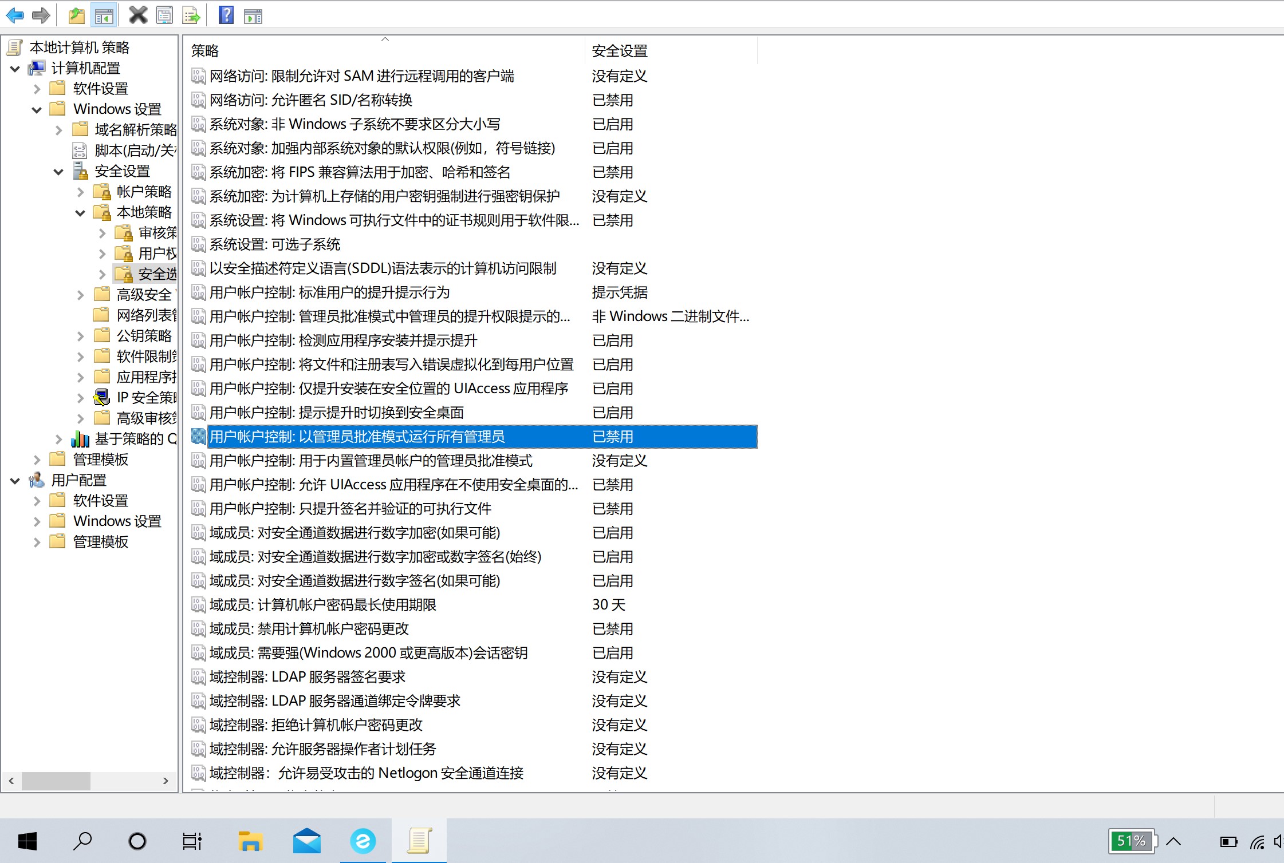This screenshot has width=1284, height=863.
Task: Expand the 帐户策略 tree node
Action: pyautogui.click(x=80, y=192)
